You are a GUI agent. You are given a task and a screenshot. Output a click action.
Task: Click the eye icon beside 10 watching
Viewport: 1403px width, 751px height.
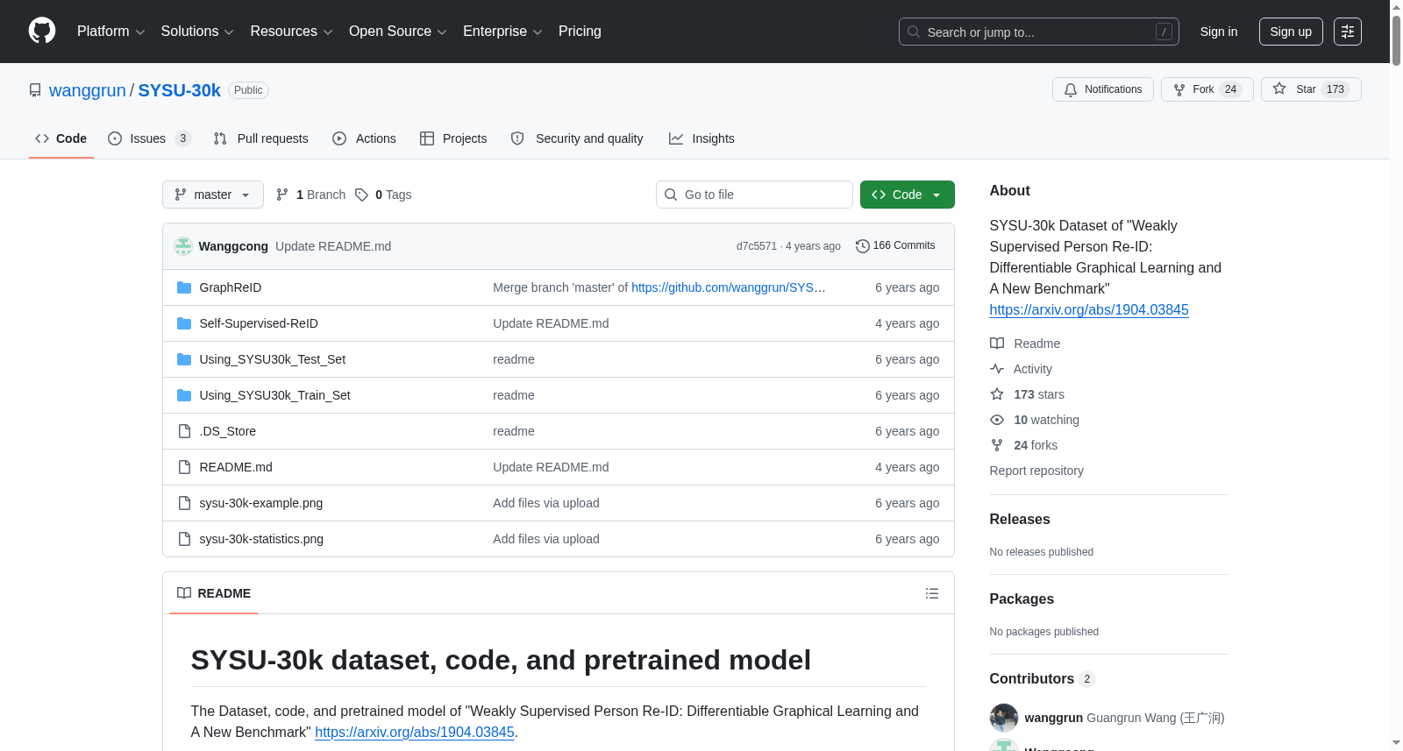pyautogui.click(x=997, y=420)
